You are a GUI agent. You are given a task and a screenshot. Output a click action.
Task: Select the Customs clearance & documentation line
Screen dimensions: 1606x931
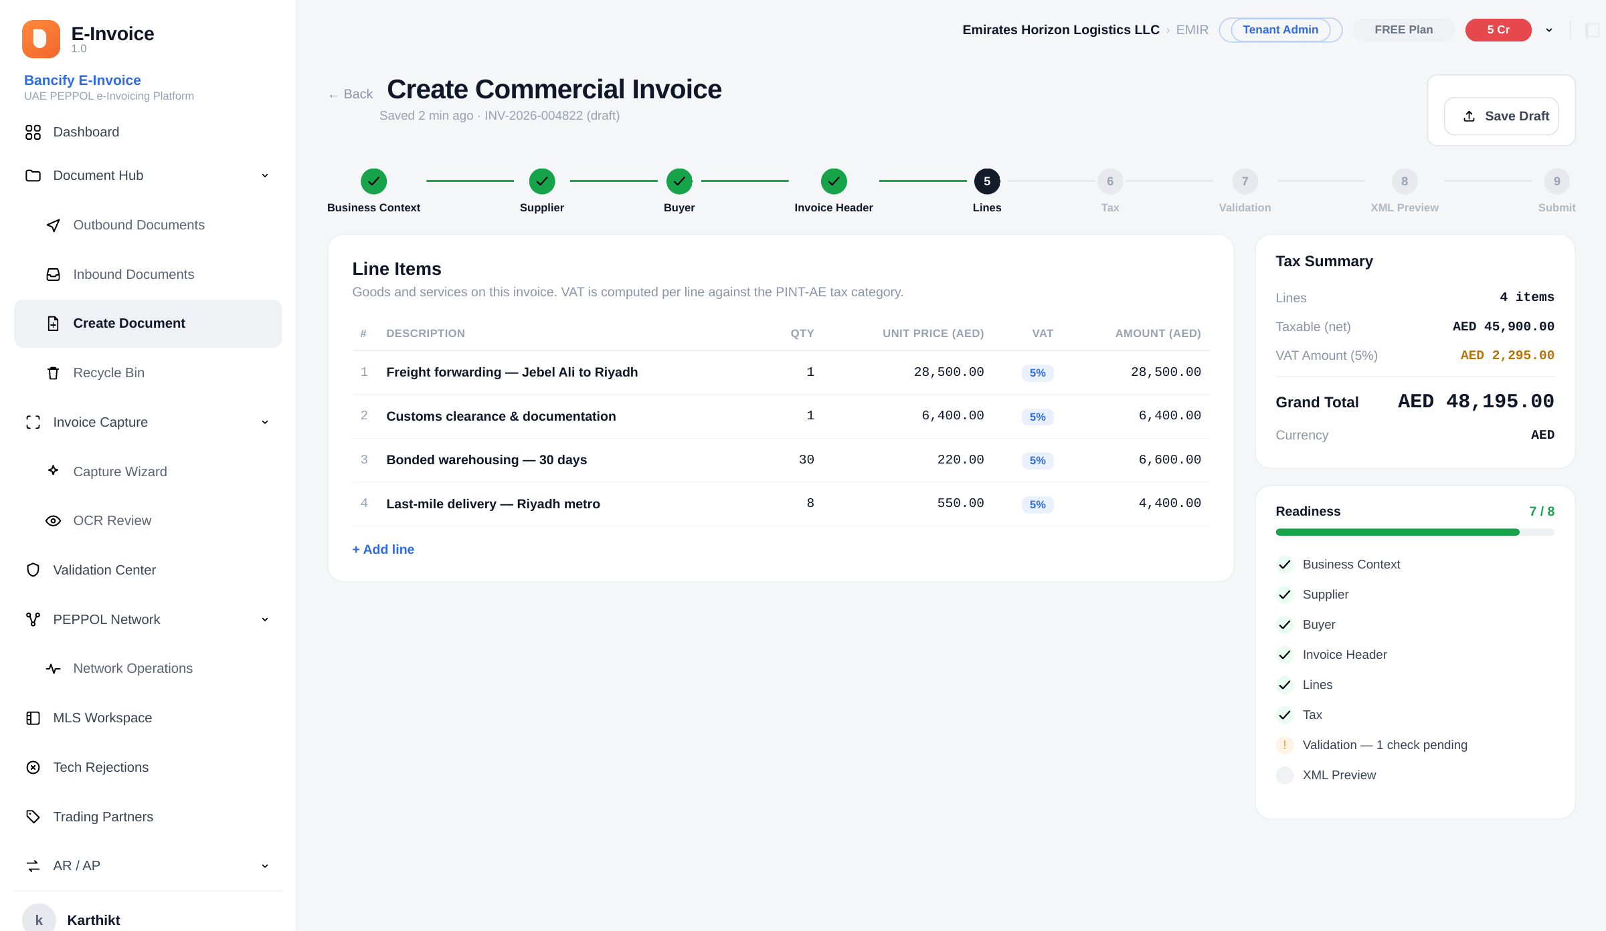click(x=781, y=416)
